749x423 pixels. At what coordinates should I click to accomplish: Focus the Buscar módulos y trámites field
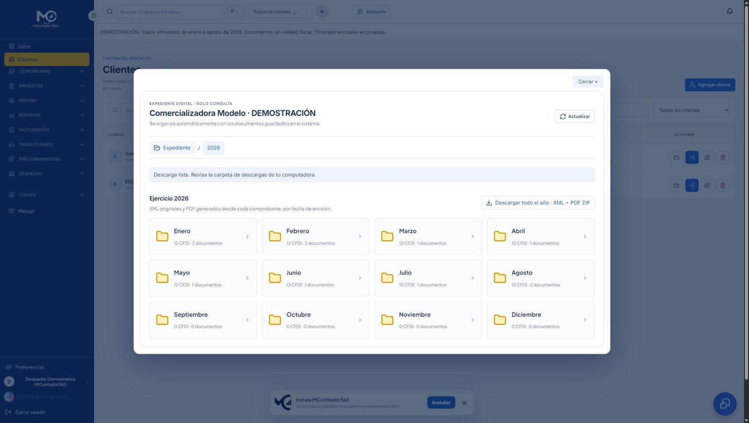(170, 12)
